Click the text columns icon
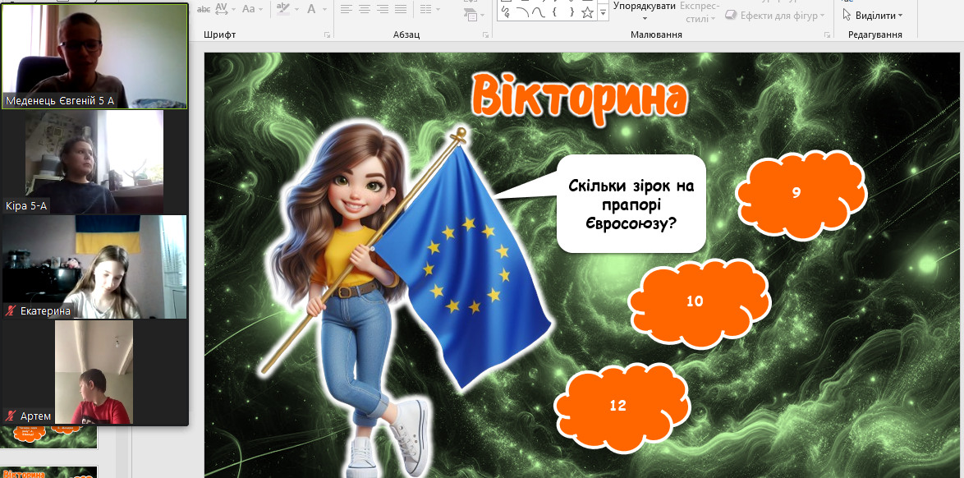 (425, 9)
